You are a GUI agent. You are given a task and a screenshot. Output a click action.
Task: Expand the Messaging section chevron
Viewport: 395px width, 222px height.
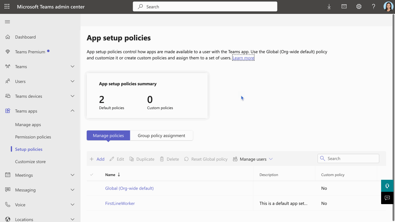[x=73, y=190]
